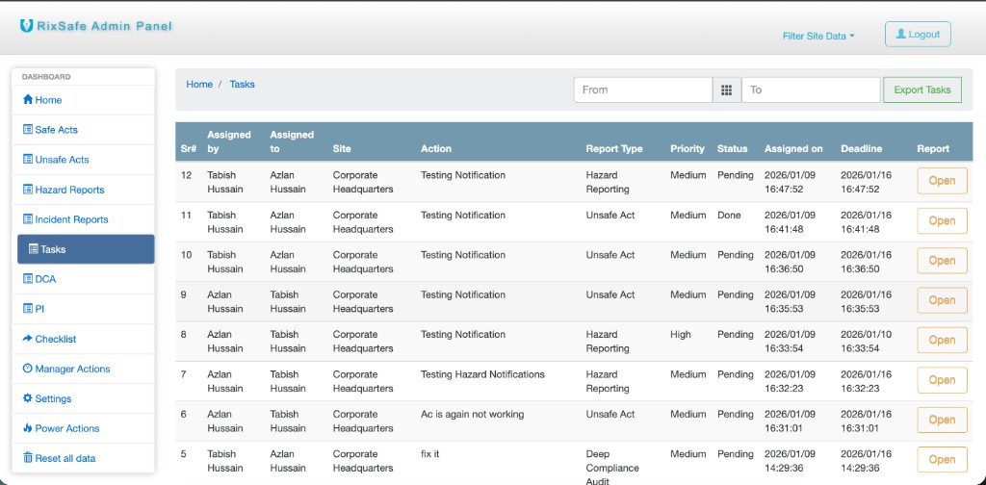Click the Settings gear icon
This screenshot has height=485, width=986.
pos(28,398)
